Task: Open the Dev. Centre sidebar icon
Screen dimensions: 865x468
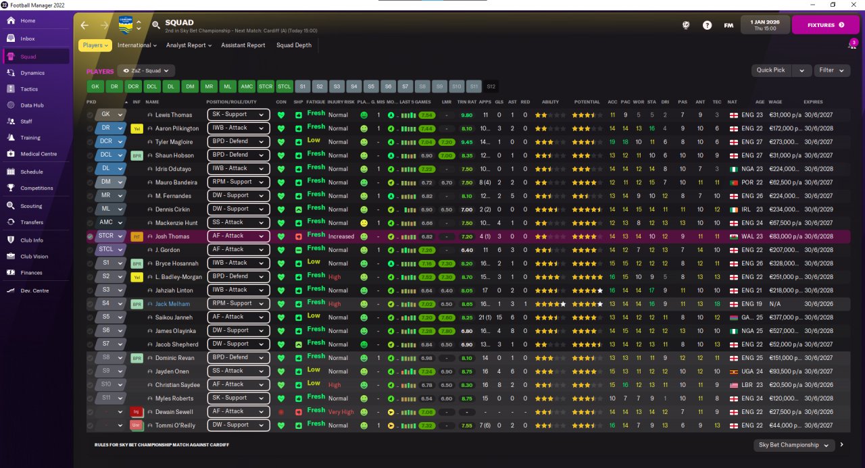Action: point(11,290)
